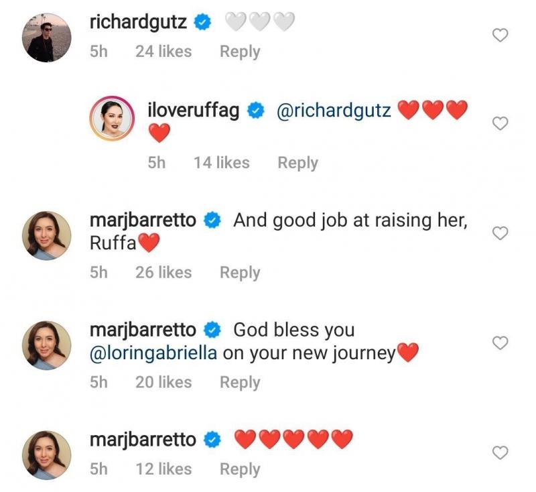Open the @richardgutz mention in reply
The image size is (536, 492).
pyautogui.click(x=334, y=111)
